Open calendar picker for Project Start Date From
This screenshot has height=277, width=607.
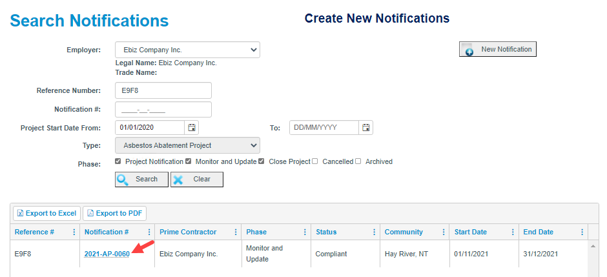point(192,127)
